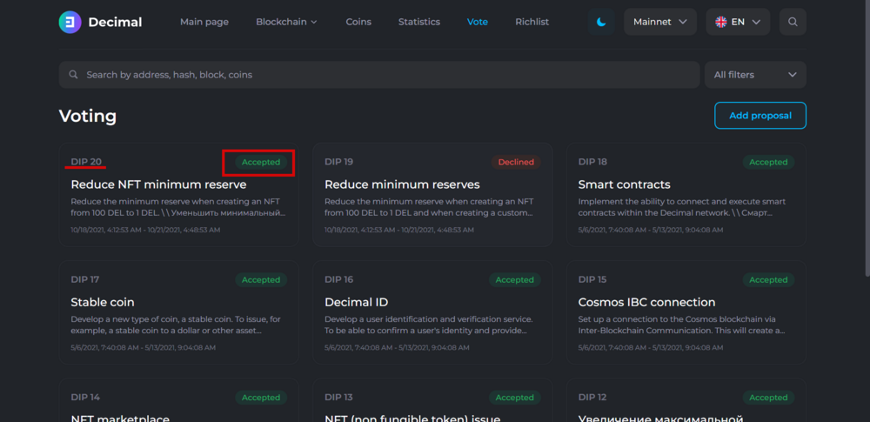
Task: Click the DIP 15 label
Action: tap(592, 279)
